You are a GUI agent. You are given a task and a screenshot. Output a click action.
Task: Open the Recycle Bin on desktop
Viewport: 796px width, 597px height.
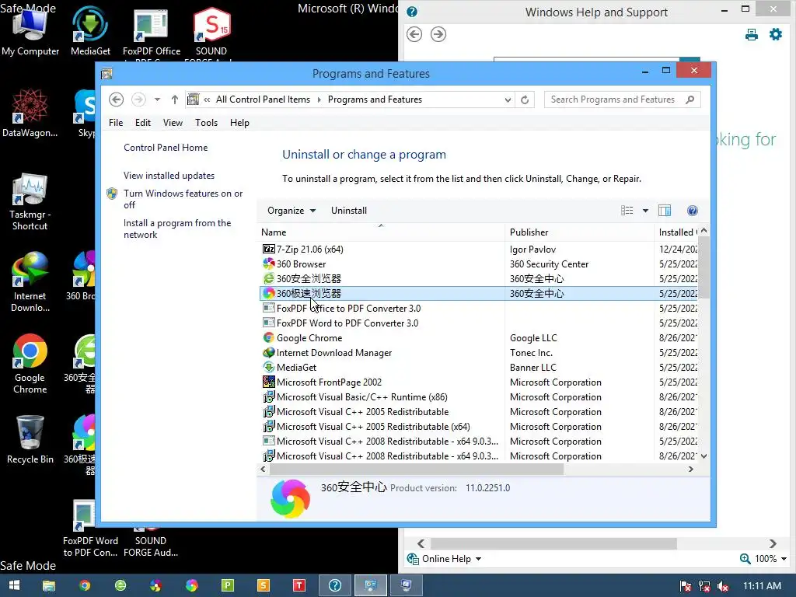[30, 440]
